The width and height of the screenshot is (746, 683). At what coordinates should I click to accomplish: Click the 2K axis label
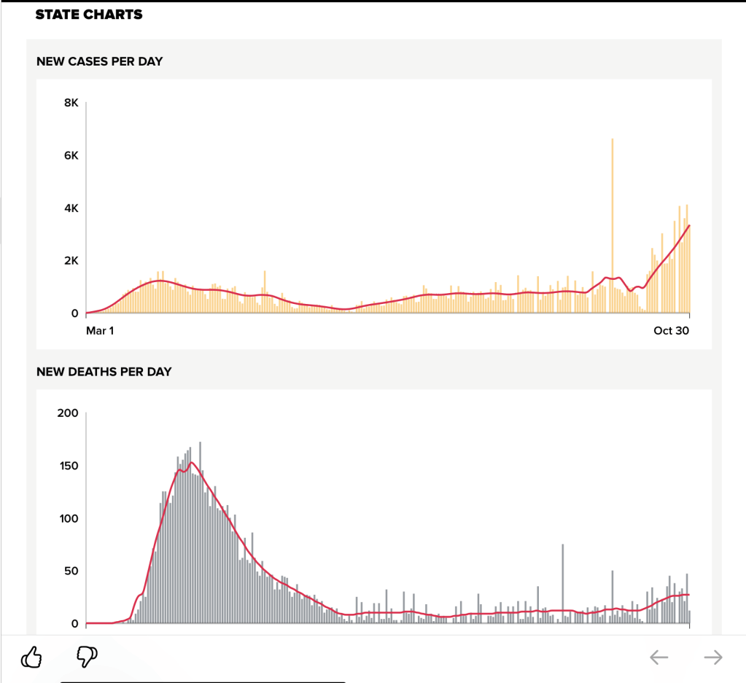point(71,261)
